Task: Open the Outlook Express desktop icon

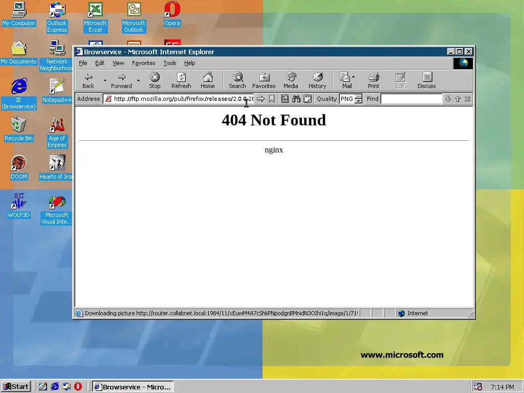Action: 57,17
